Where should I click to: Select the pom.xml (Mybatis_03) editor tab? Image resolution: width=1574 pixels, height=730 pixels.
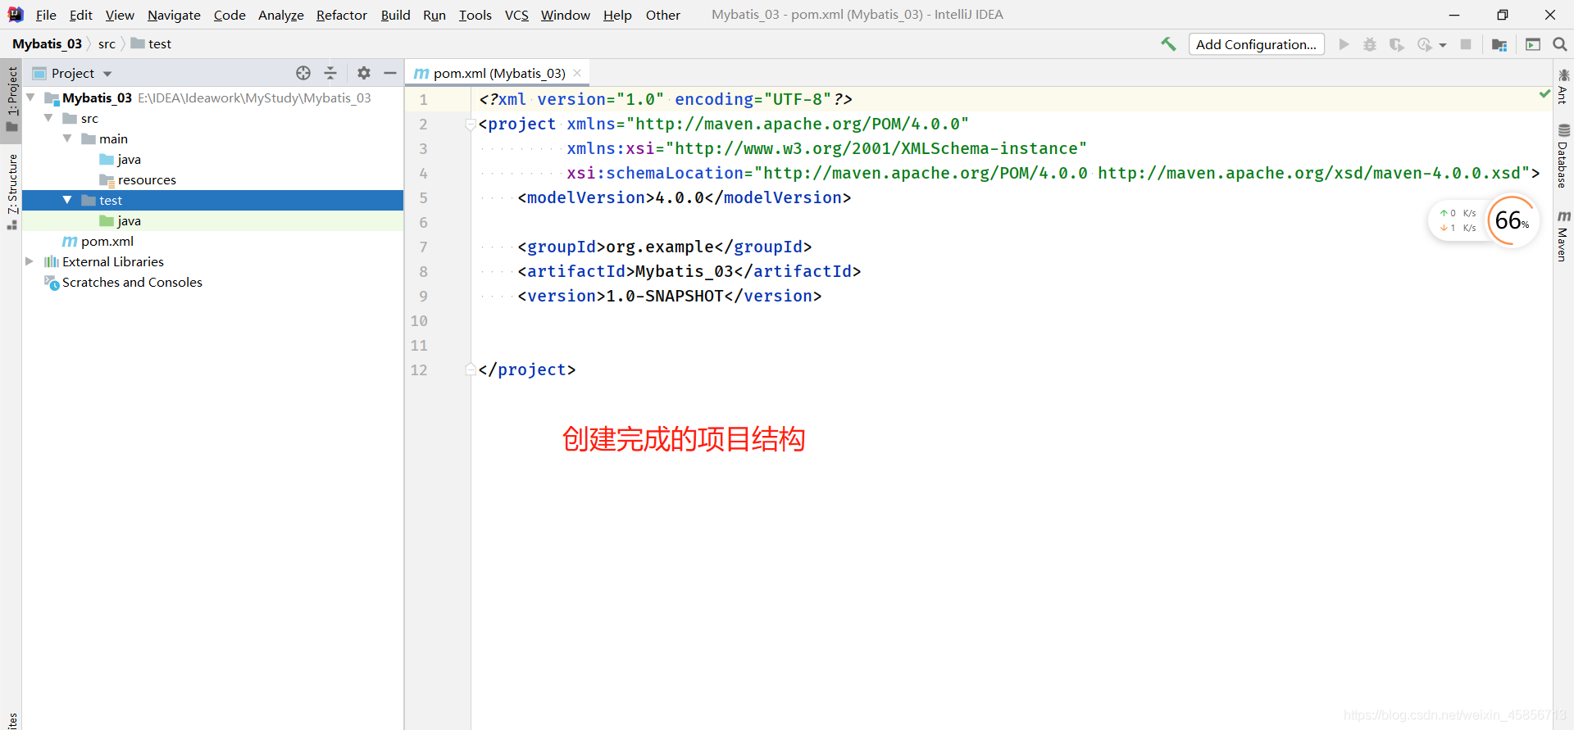pyautogui.click(x=498, y=73)
